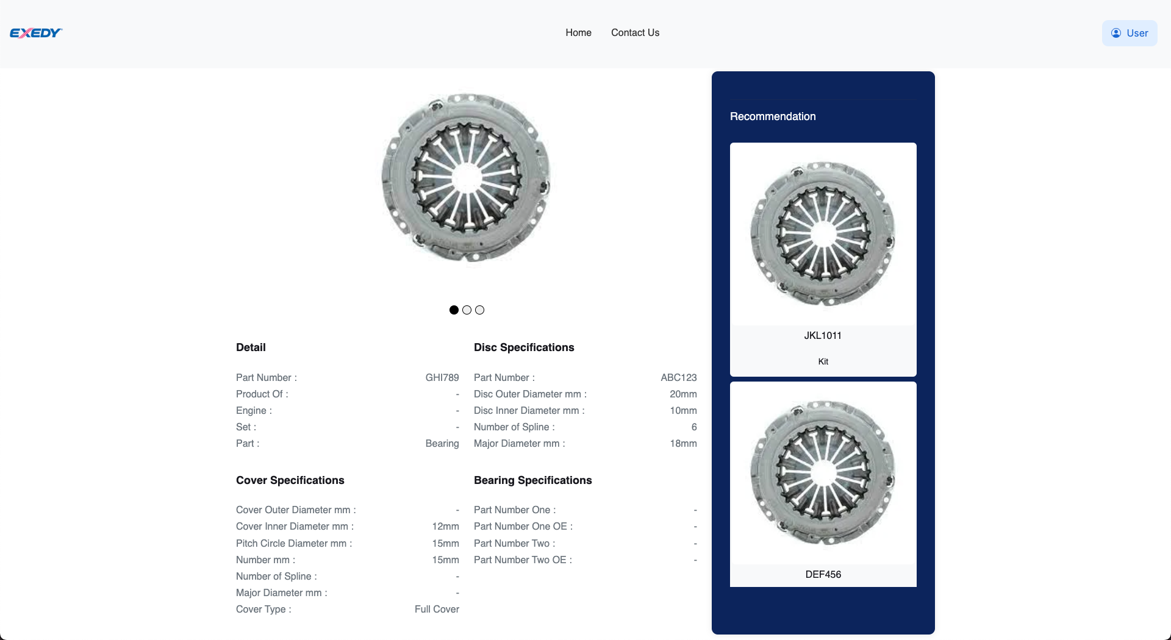Click the Full Cover type value
The image size is (1171, 640).
tap(437, 610)
